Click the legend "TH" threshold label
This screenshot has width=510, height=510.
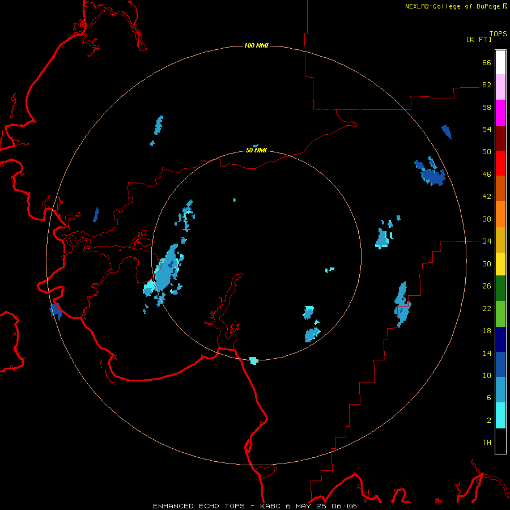tap(487, 443)
